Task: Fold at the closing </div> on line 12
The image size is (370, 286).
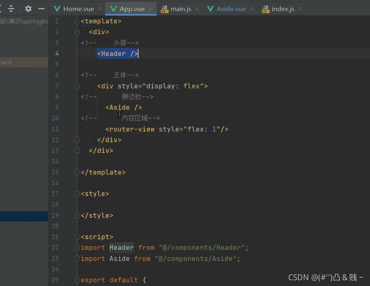Action: 77,140
